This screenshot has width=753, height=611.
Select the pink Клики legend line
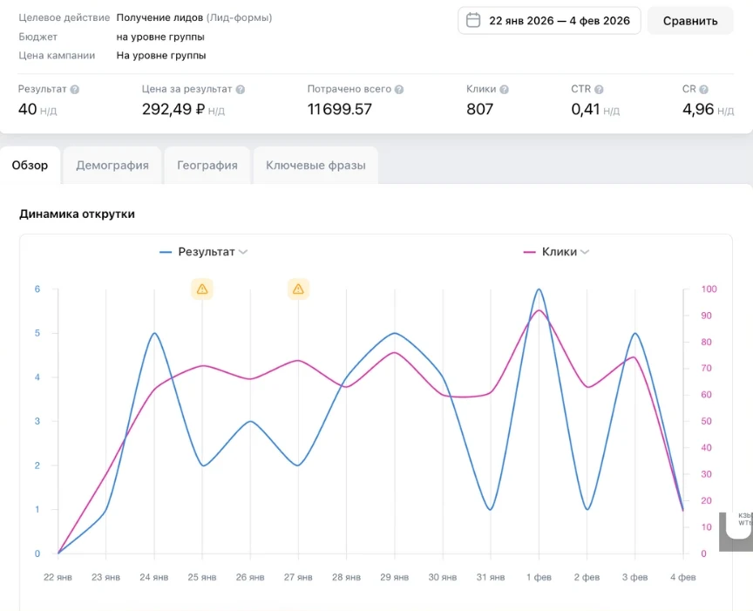tap(529, 252)
